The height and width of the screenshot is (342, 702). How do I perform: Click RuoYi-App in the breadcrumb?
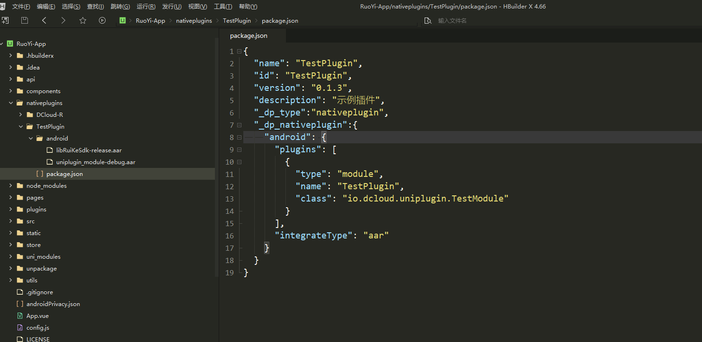151,21
